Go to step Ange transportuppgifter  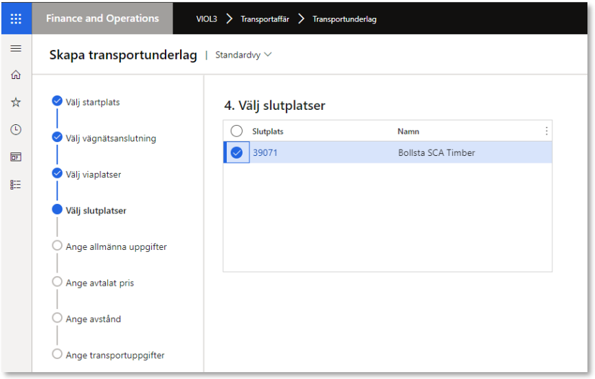[x=115, y=355]
